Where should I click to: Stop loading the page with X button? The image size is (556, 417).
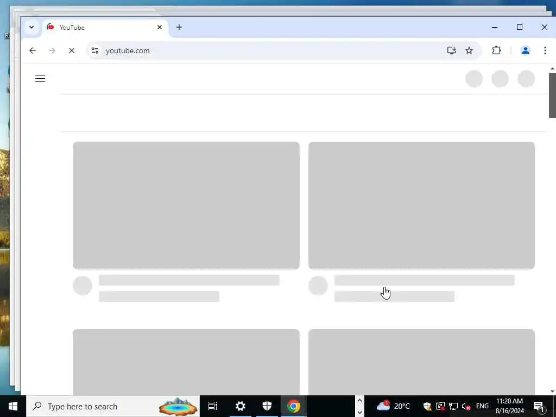tap(72, 50)
